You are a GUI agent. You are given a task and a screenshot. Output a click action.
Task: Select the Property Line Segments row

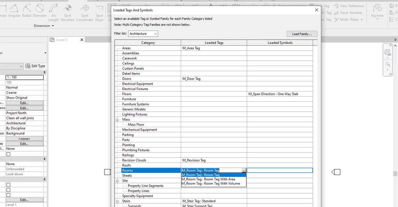coord(148,186)
